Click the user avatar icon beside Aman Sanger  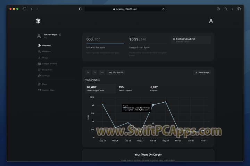39,36
